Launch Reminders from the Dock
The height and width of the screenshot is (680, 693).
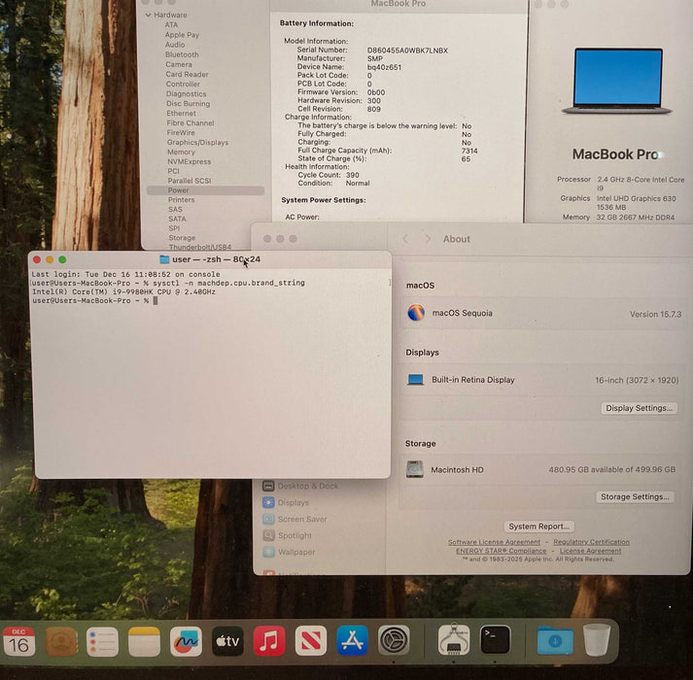click(x=102, y=641)
